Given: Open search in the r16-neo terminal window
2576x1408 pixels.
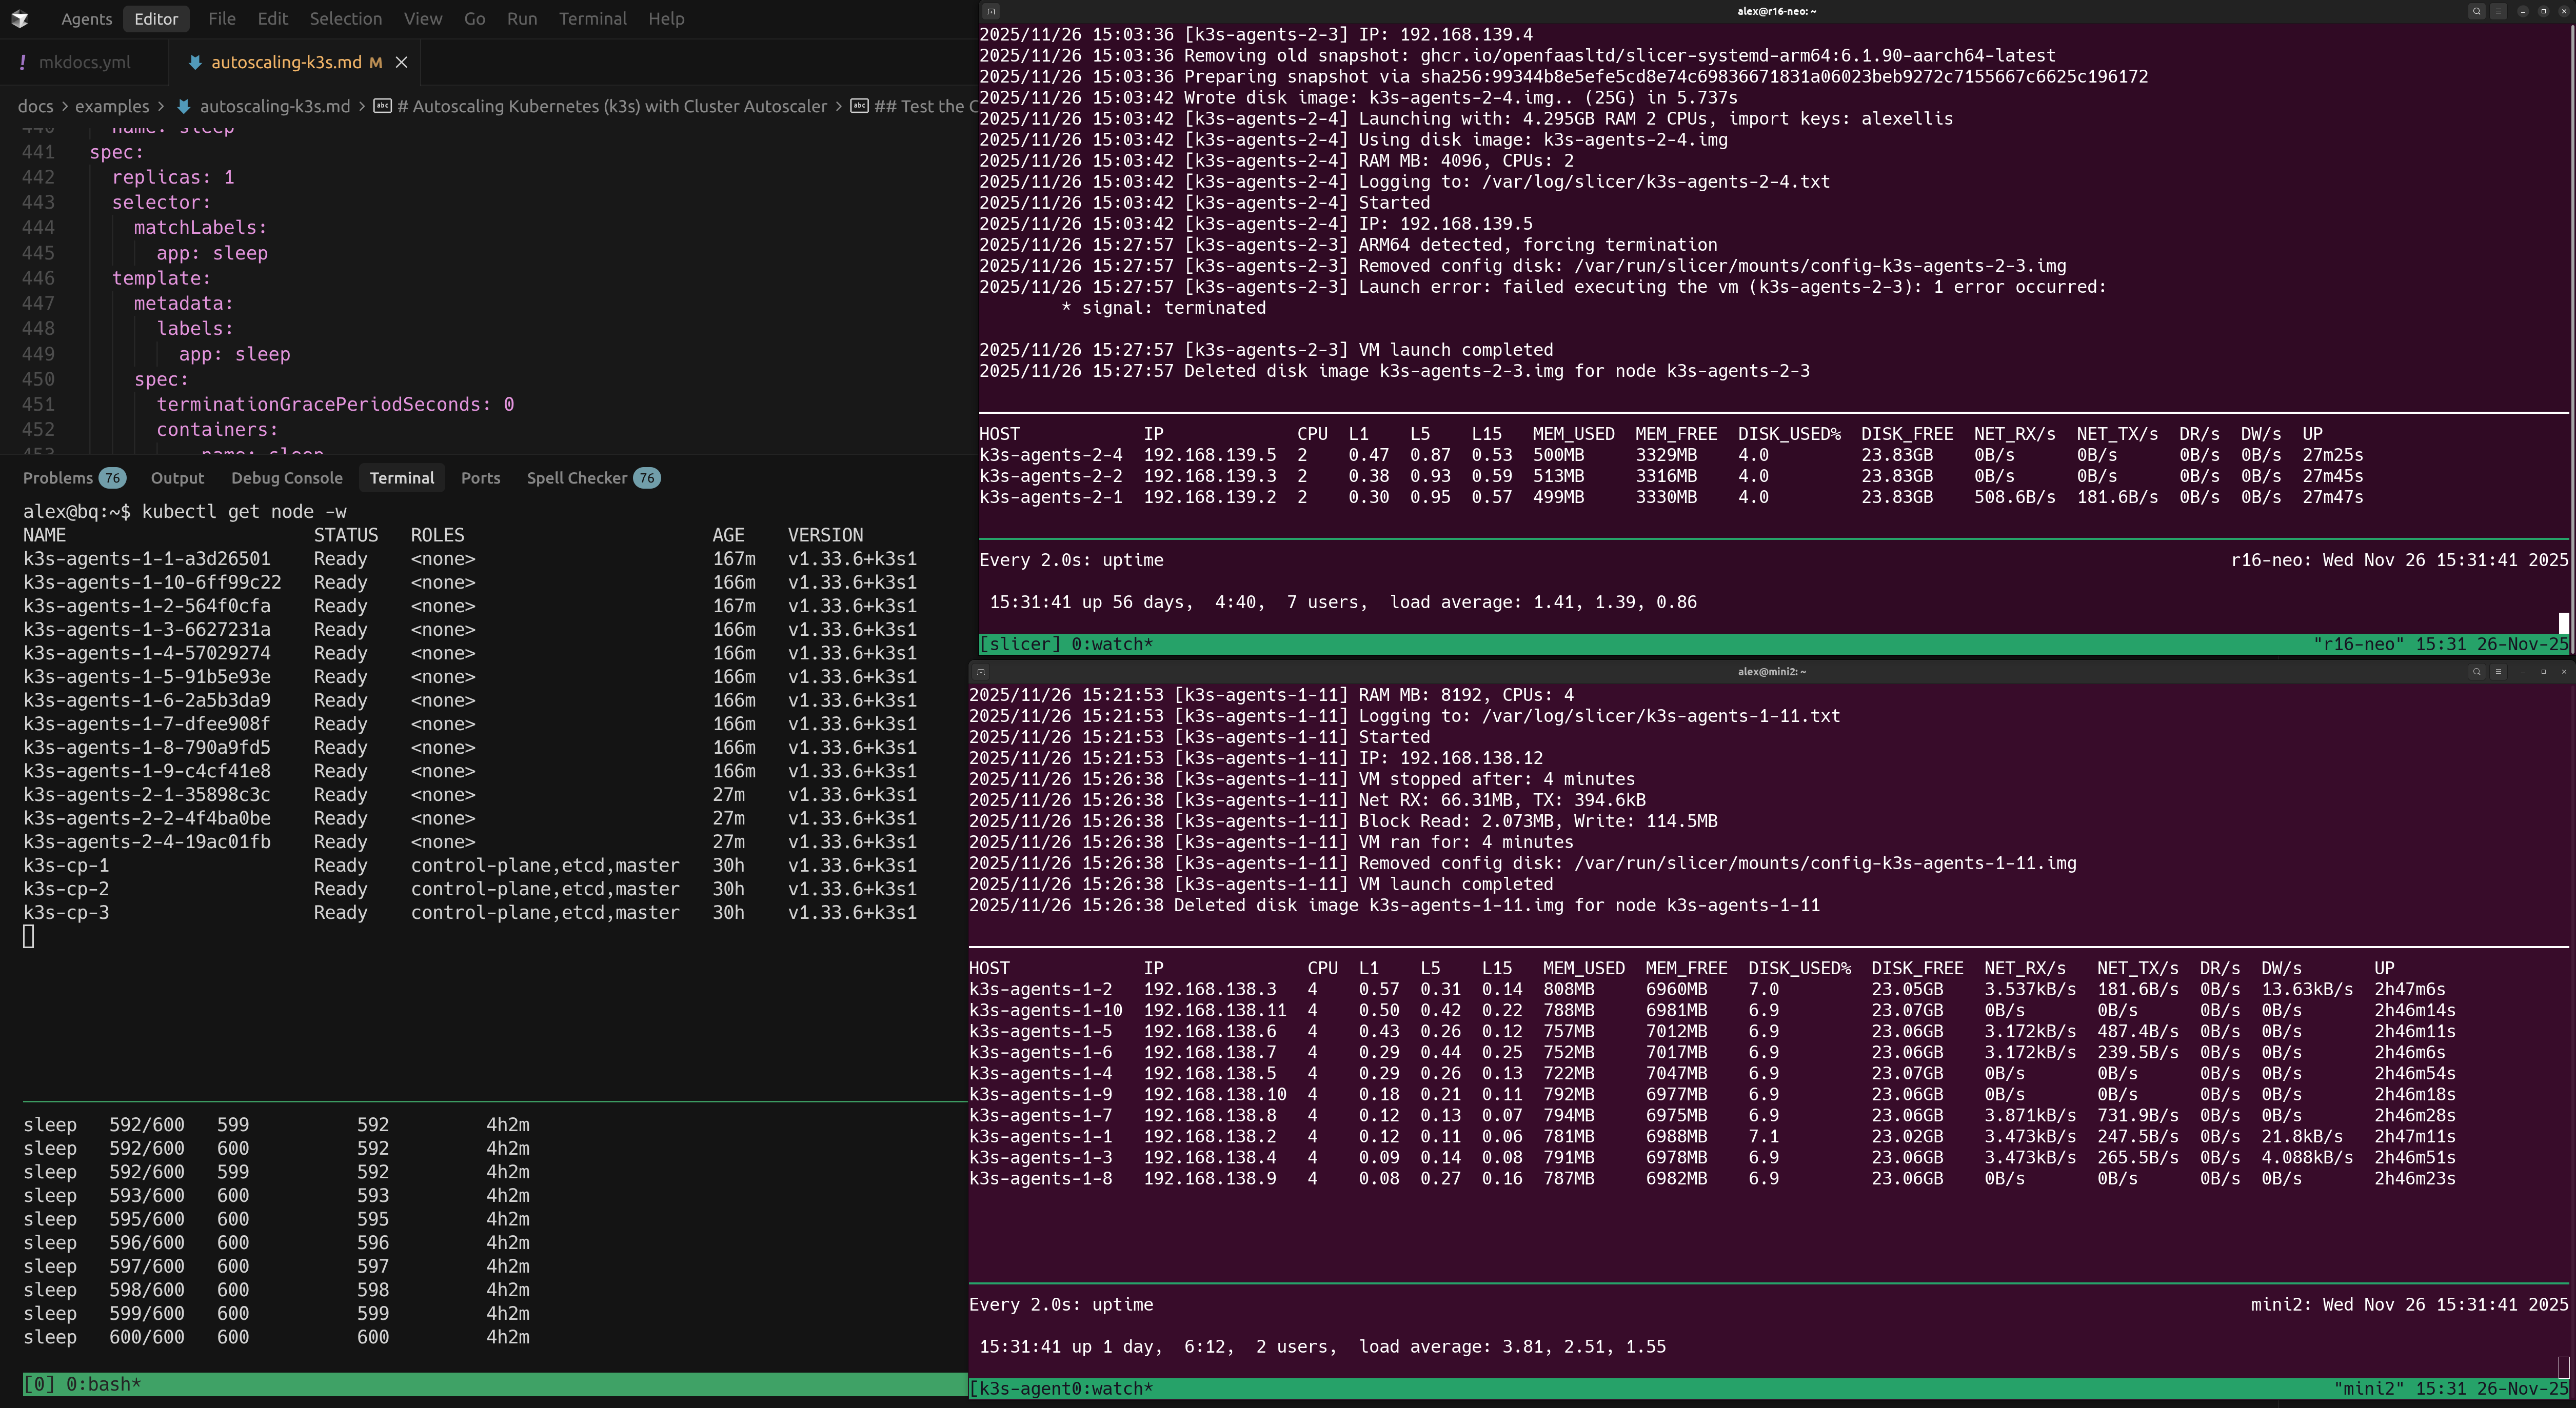Looking at the screenshot, I should [x=2476, y=11].
